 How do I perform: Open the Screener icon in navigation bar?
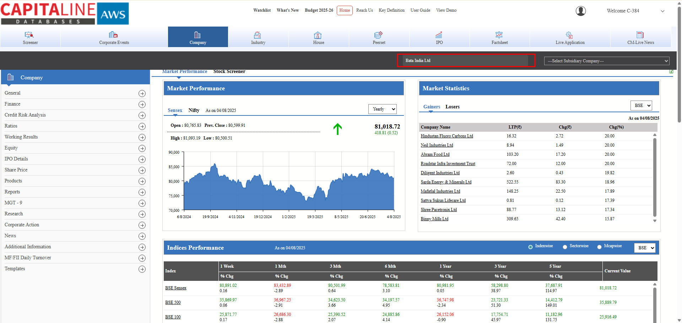[x=29, y=35]
